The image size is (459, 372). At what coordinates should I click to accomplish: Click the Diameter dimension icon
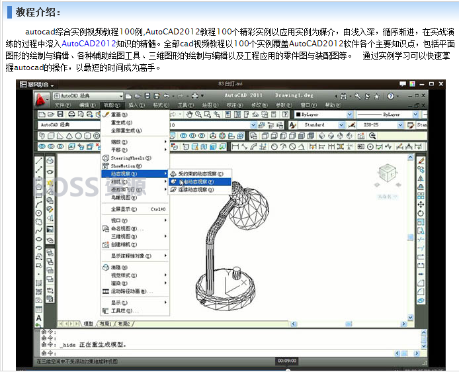(292, 146)
